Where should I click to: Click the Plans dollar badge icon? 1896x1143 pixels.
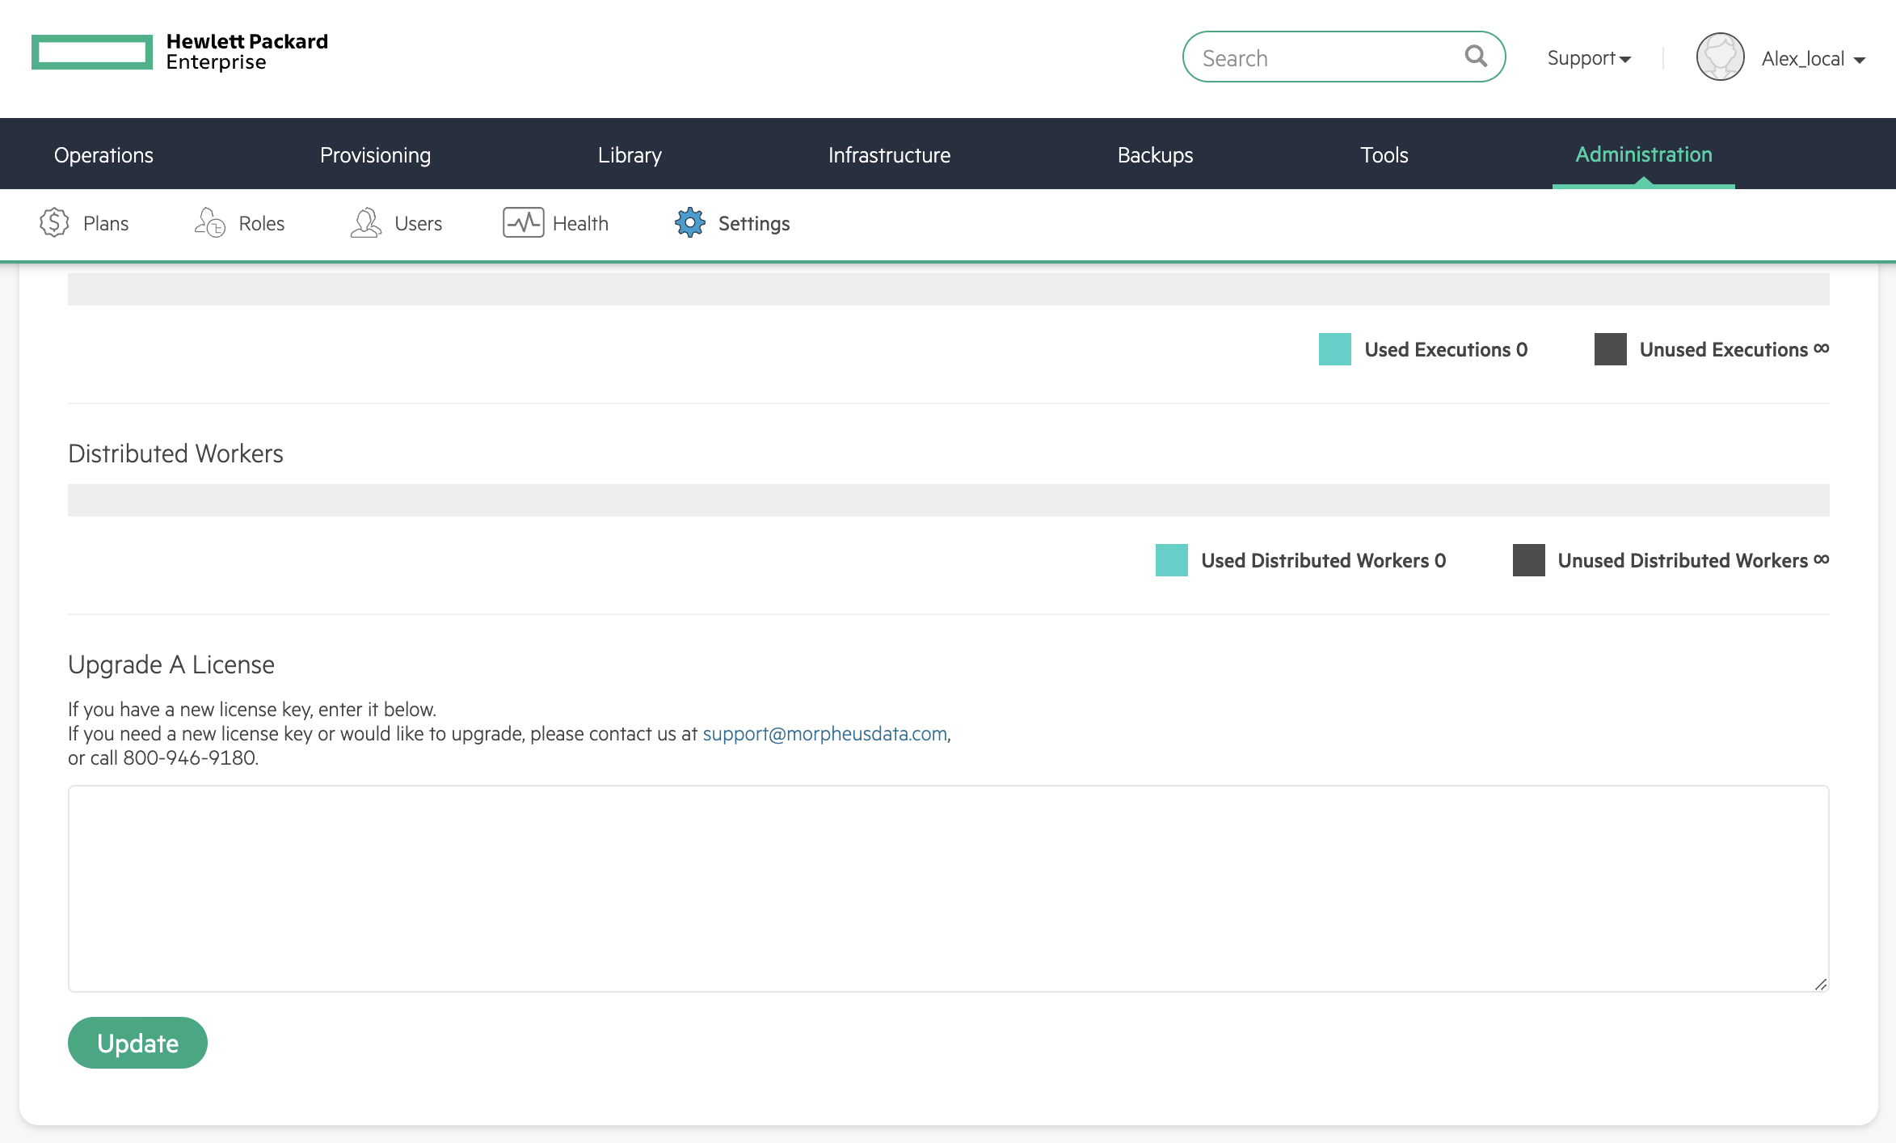(54, 222)
